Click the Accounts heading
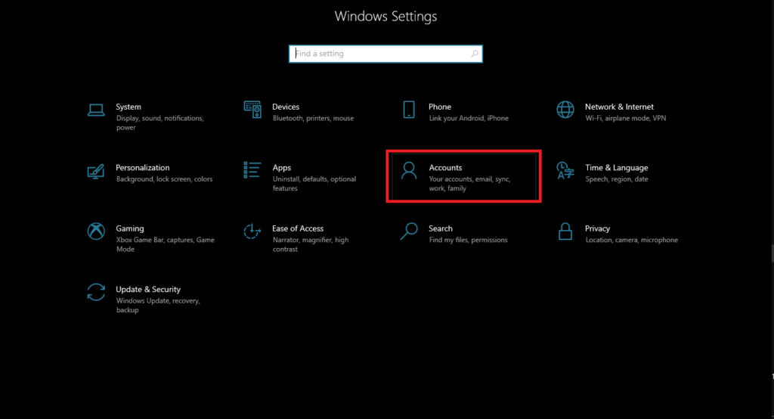The image size is (774, 419). 445,167
